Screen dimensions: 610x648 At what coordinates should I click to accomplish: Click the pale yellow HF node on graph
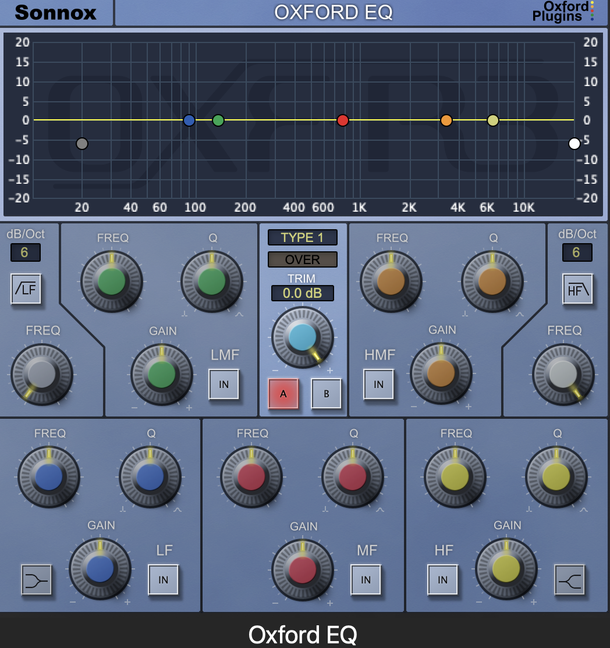493,120
